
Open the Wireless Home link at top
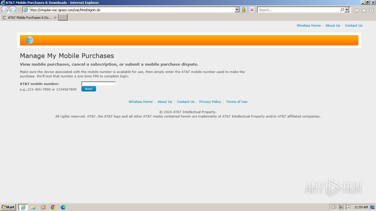point(308,25)
